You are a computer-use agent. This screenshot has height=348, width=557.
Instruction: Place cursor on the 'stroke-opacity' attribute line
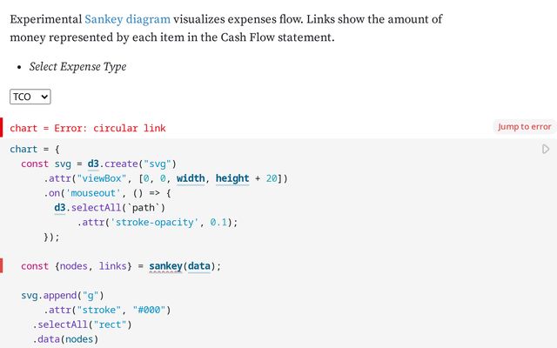point(158,223)
